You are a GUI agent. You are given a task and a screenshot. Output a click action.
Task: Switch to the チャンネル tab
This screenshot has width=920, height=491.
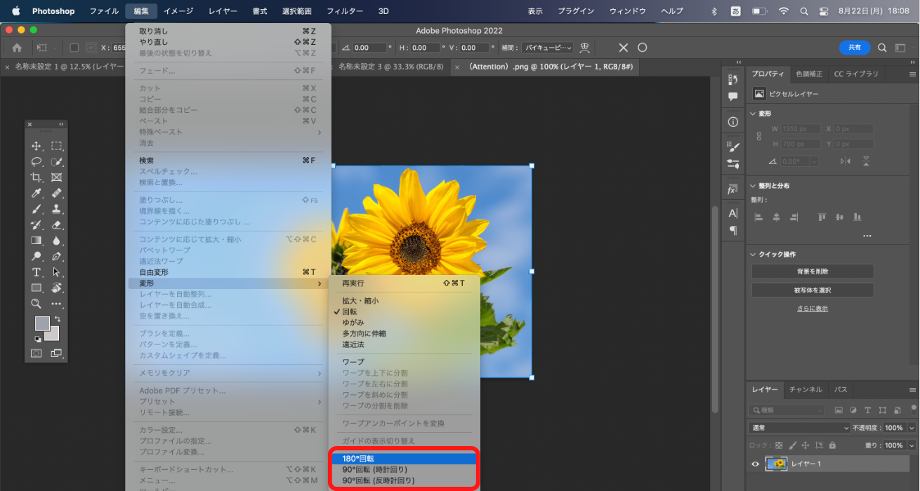coord(805,389)
